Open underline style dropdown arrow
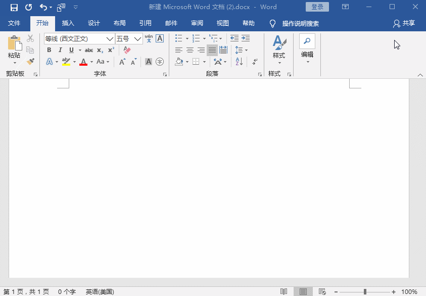Viewport: 426px width, 296px height. coord(80,50)
